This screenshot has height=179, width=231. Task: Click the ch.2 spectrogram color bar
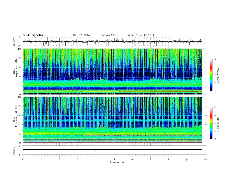coord(211,123)
